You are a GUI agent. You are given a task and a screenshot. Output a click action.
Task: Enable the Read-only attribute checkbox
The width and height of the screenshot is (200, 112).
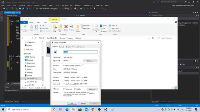tap(64, 89)
